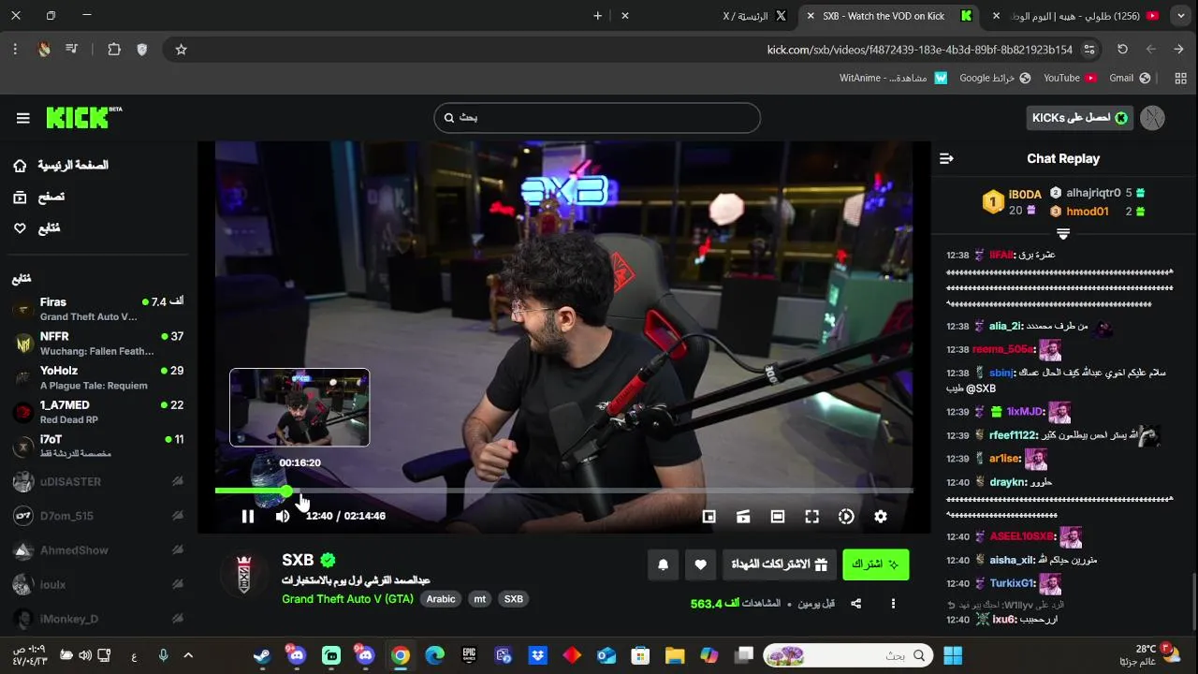Click iBODA top gifter entry

(x=1013, y=202)
